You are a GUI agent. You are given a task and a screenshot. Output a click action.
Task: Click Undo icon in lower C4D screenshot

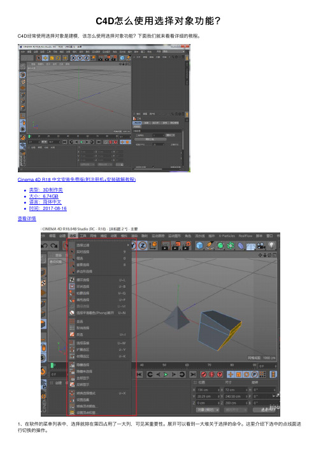point(45,246)
